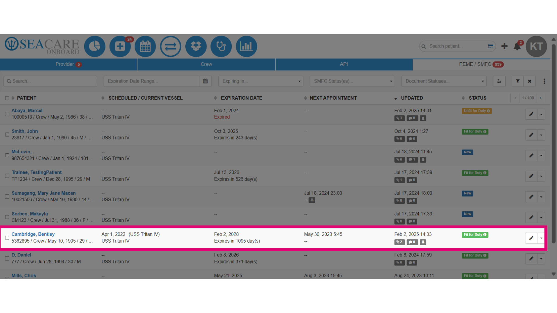Select checkbox for Trainee, TestingPatient
Screen dimensions: 557x313
7,176
